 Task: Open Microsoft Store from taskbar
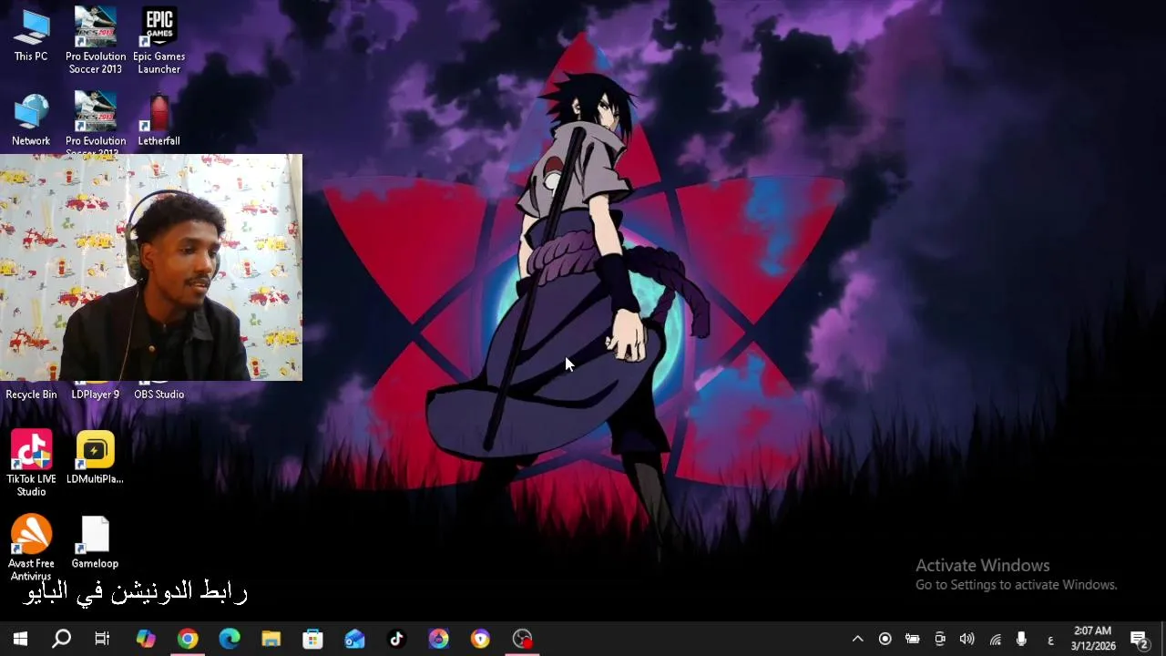pos(313,639)
